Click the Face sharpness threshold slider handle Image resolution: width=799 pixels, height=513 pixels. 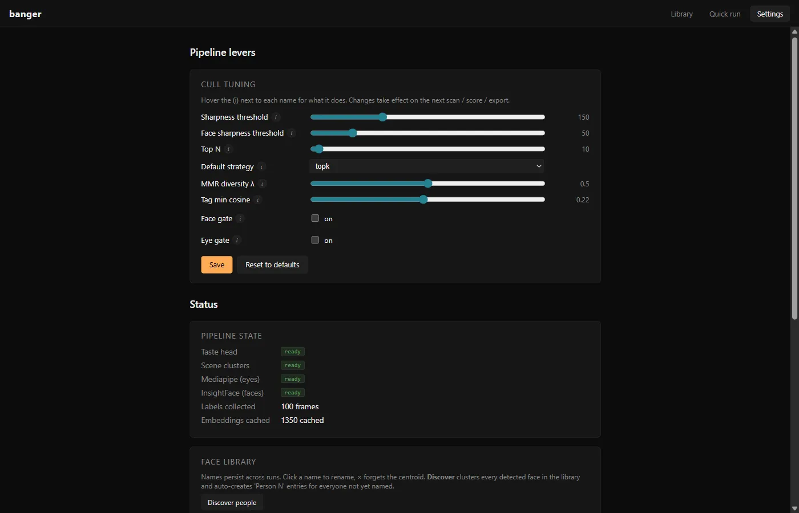pos(353,133)
